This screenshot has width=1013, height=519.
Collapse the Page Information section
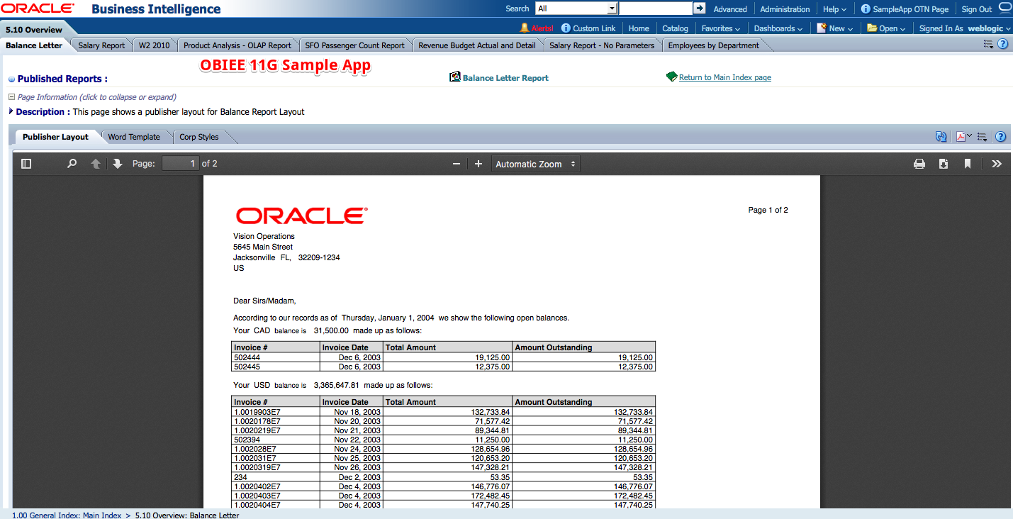point(11,97)
